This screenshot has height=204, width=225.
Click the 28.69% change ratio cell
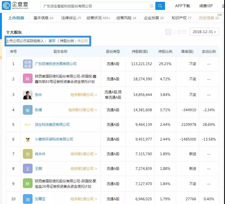point(209,125)
